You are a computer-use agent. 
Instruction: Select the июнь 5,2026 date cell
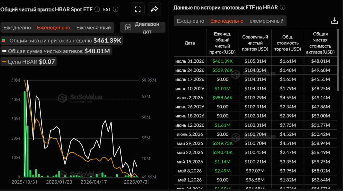[190, 134]
